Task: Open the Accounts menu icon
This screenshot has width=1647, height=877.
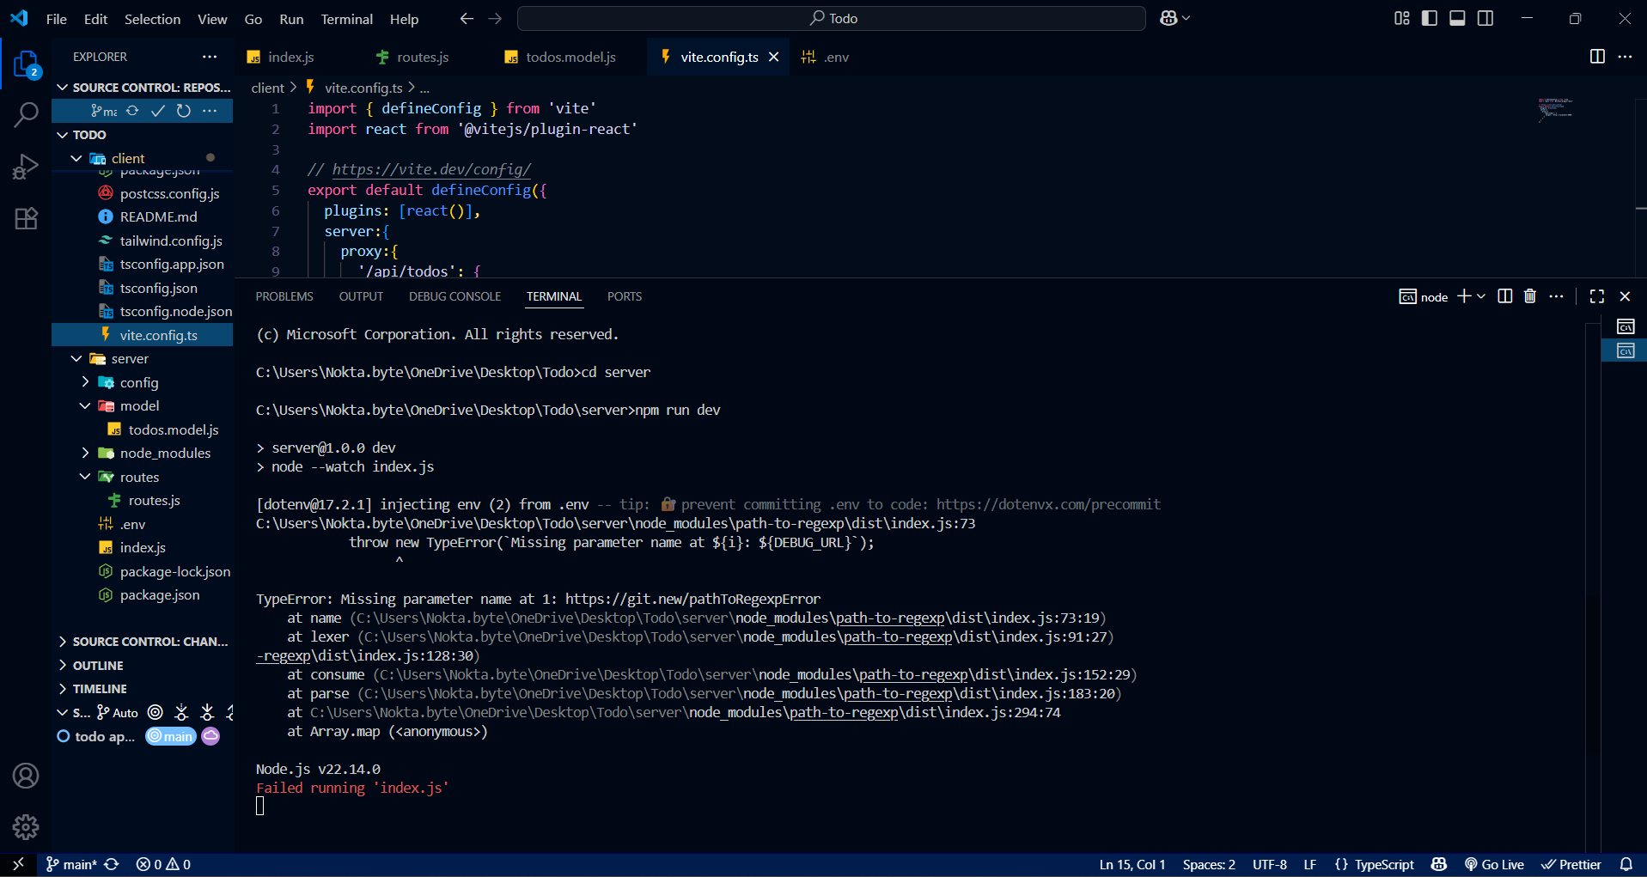Action: tap(26, 776)
